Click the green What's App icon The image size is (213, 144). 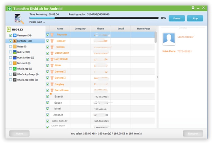(x=15, y=69)
